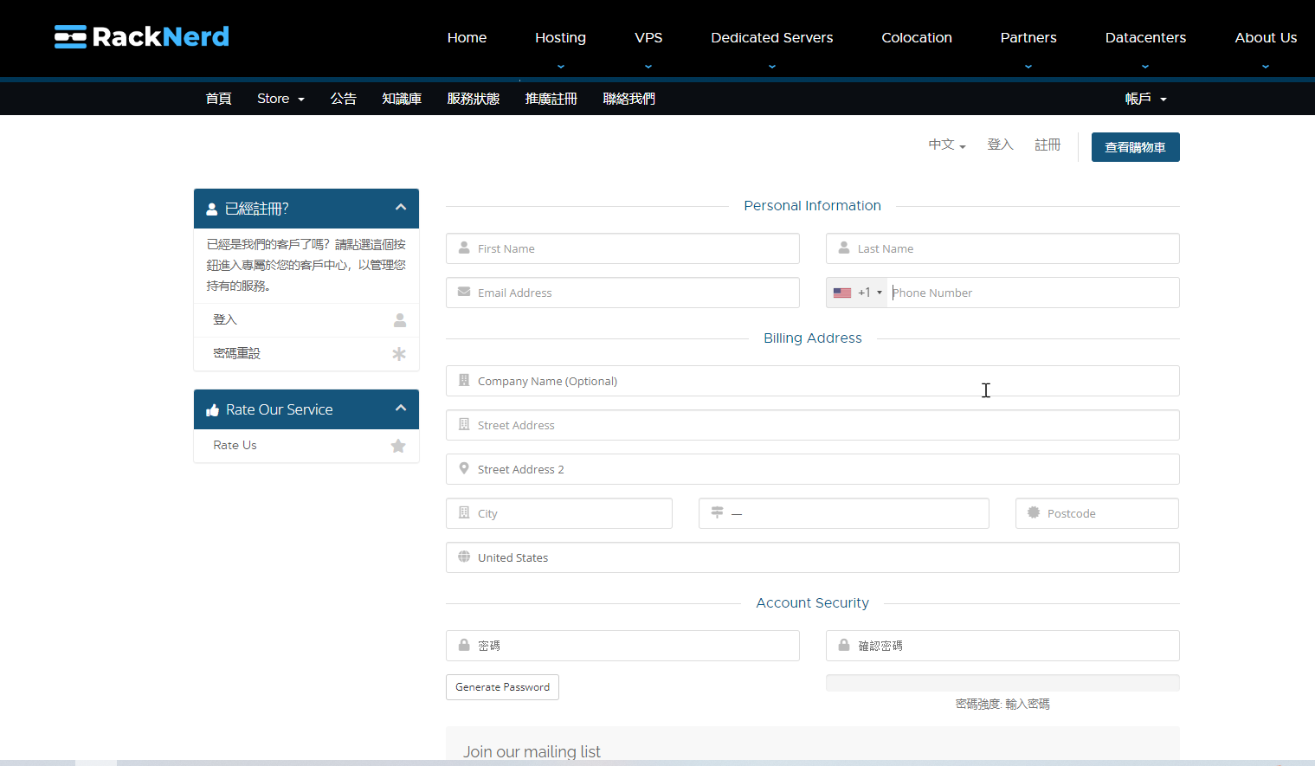Click the Generate Password button
Image resolution: width=1315 pixels, height=766 pixels.
point(502,687)
